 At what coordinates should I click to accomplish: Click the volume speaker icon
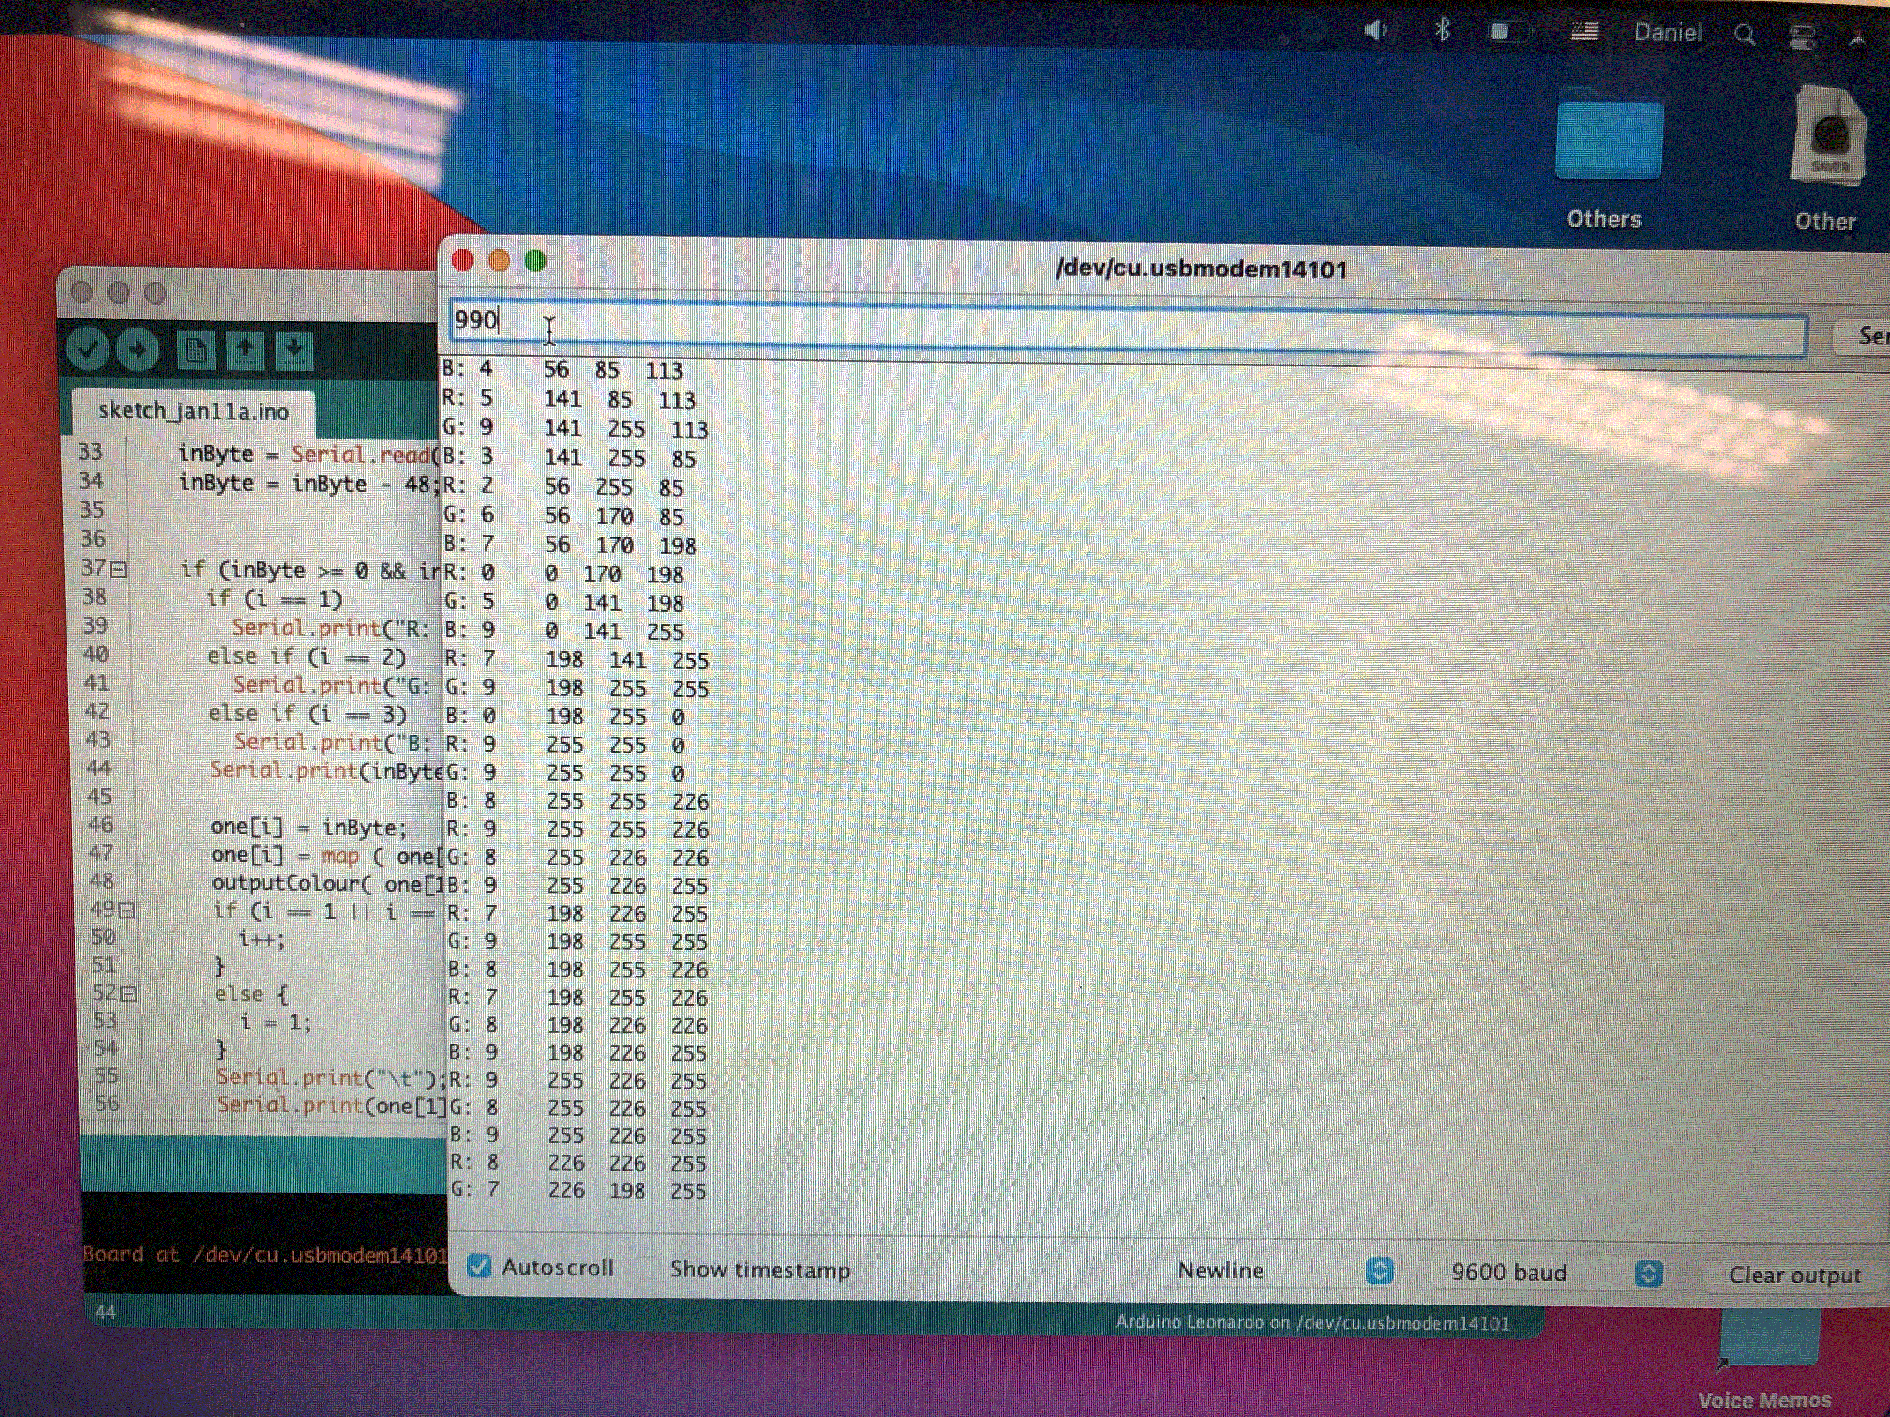point(1375,31)
